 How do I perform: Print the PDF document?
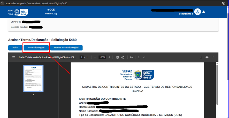pyautogui.click(x=207, y=57)
